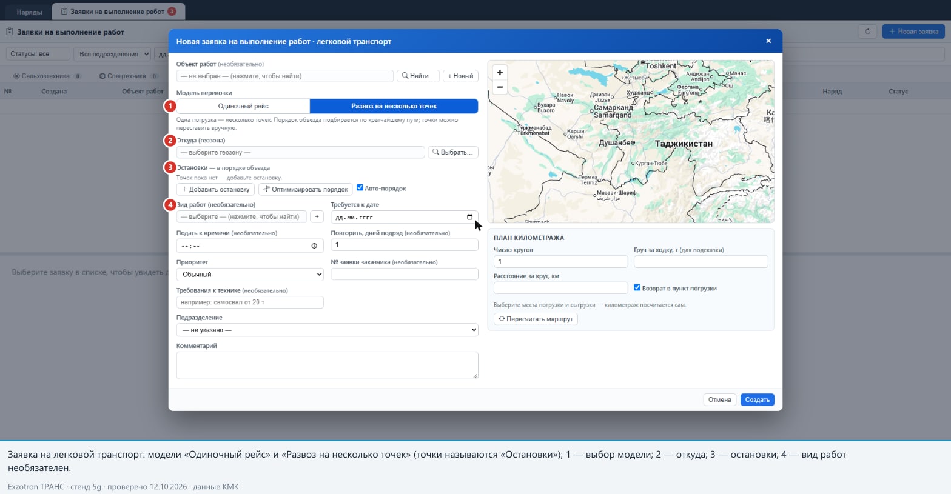Click Откуда geozone field
Viewport: 951px width, 494px height.
300,152
